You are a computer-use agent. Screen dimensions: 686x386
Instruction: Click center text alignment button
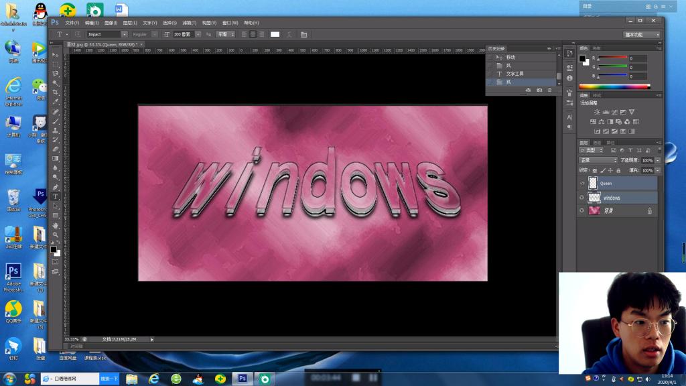click(x=253, y=34)
